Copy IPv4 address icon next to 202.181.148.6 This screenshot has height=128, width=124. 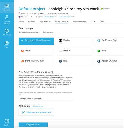pos(55,17)
